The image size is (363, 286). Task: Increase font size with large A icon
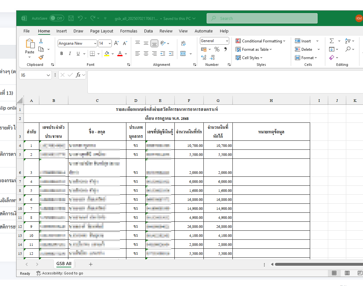116,43
